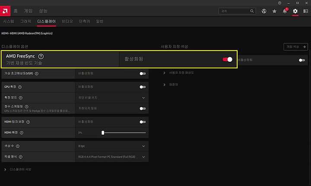Maximize the Radeon Software window
Screen dimensions: 311x186
(x=298, y=3)
